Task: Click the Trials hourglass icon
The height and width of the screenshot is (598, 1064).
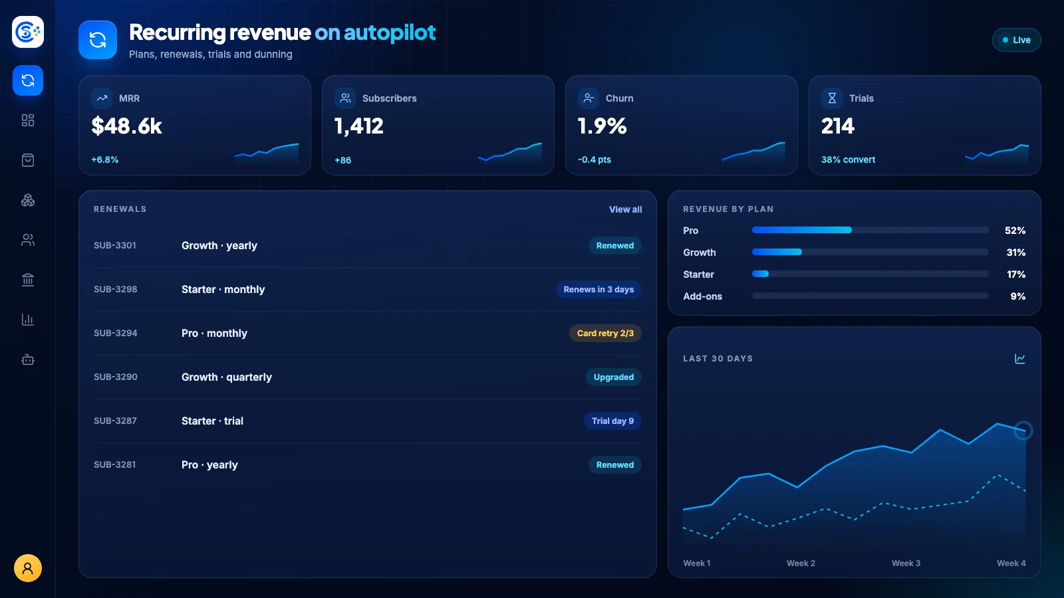Action: pos(832,98)
